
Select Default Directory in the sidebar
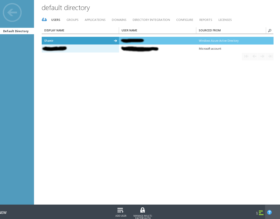[x=17, y=31]
